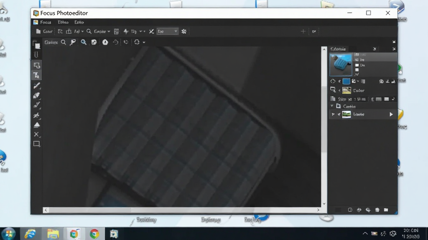Toggle the second list row icon in panel
Image resolution: width=428 pixels, height=240 pixels.
(357, 60)
